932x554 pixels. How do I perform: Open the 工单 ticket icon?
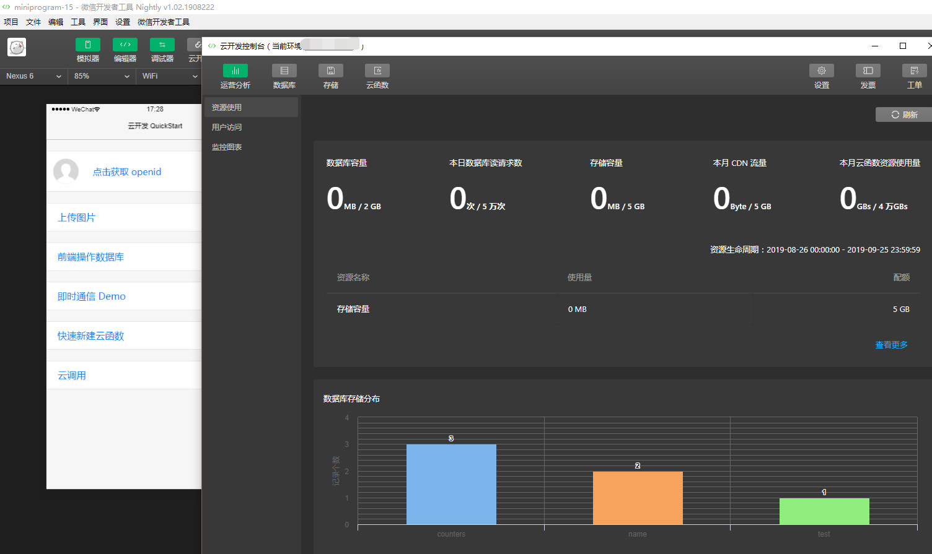(x=915, y=71)
